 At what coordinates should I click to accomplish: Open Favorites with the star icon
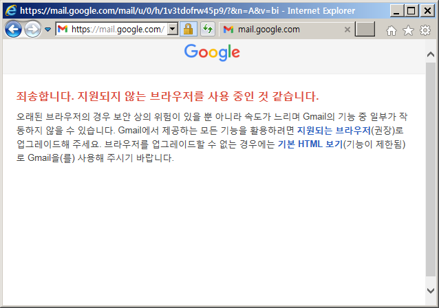[408, 30]
